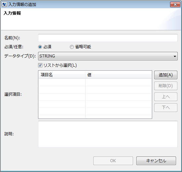Focus the 説明 text area
Screen dimensions: 182x172
click(x=108, y=134)
